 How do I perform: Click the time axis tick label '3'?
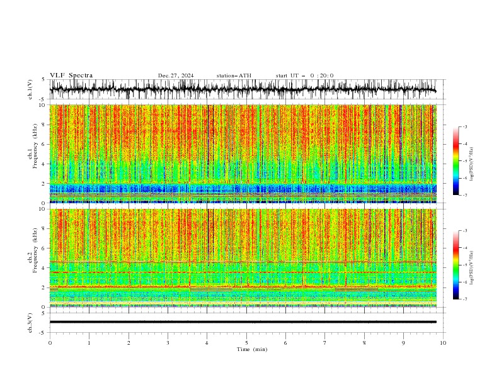coord(168,343)
